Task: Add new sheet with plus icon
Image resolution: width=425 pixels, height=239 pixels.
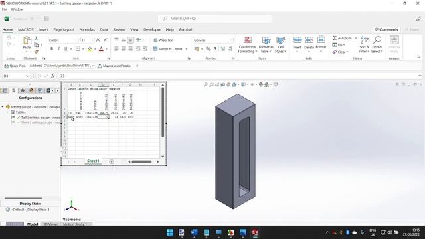Action: (x=112, y=161)
